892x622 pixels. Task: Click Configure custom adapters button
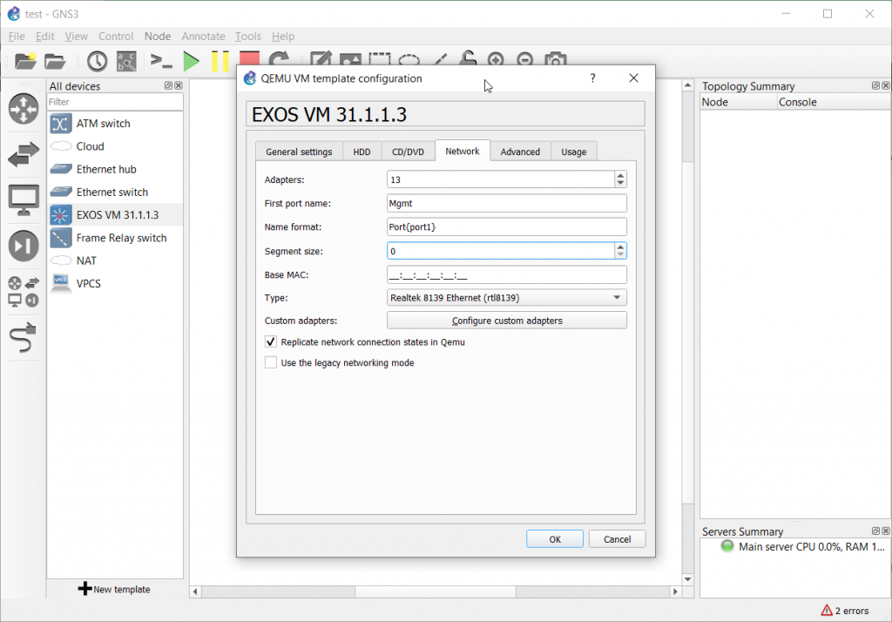(x=507, y=321)
